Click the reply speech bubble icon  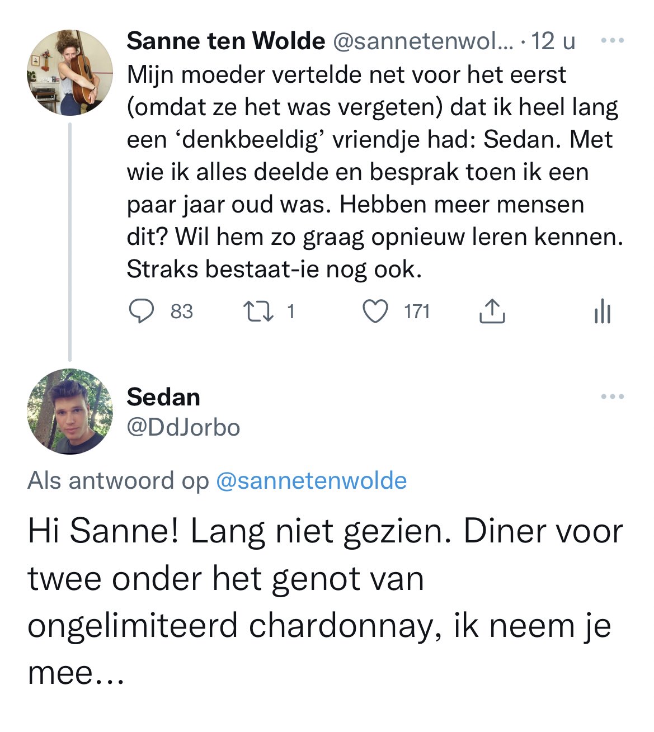[142, 311]
